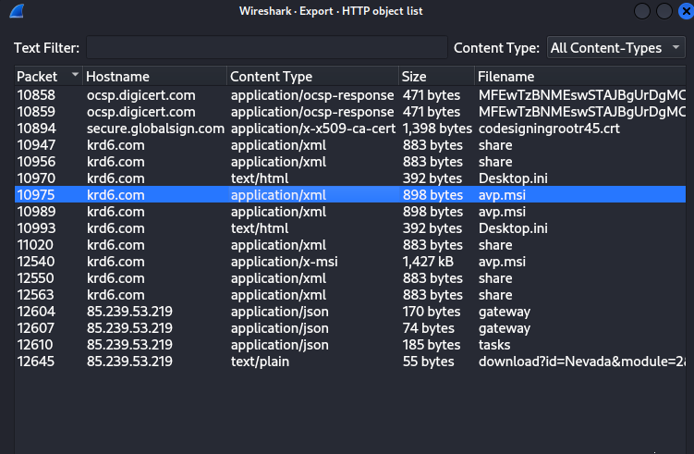Image resolution: width=694 pixels, height=454 pixels.
Task: Sort by the Content Type column header
Action: 312,77
